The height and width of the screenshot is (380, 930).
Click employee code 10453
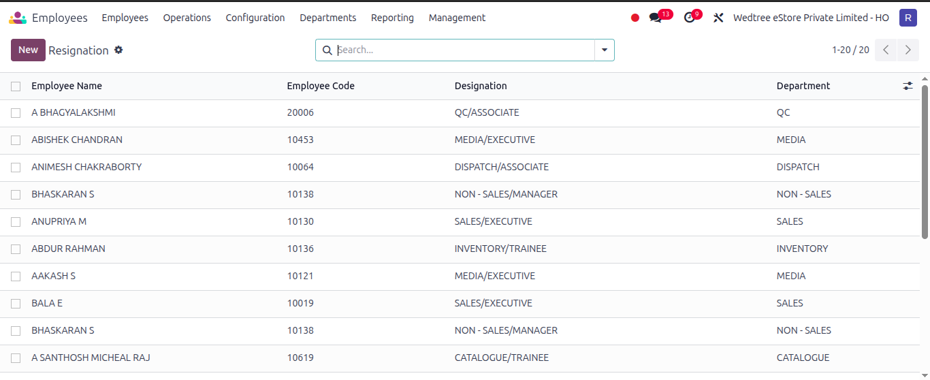(x=300, y=140)
